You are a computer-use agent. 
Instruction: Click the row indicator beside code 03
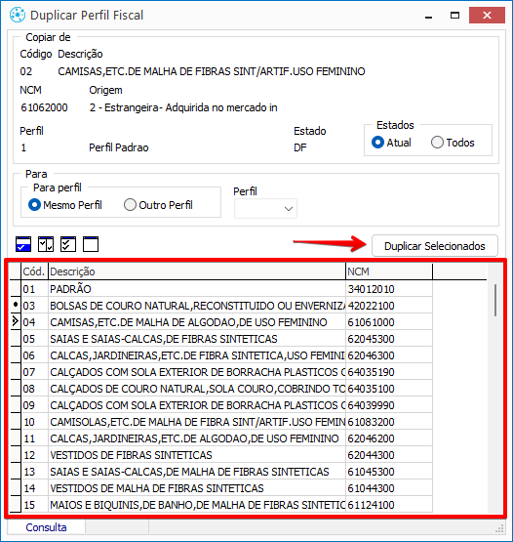coord(16,306)
